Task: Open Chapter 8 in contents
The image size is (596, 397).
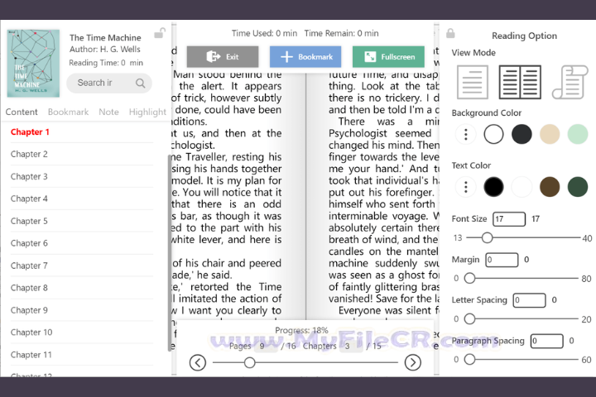Action: pyautogui.click(x=82, y=288)
